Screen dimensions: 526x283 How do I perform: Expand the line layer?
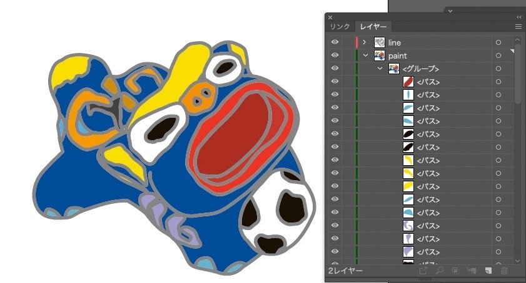click(x=364, y=42)
